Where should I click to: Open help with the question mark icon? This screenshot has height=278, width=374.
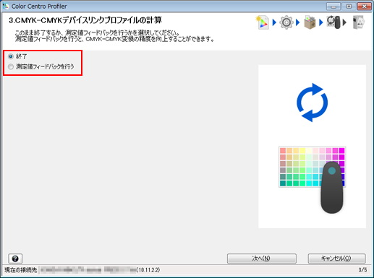[x=15, y=259]
